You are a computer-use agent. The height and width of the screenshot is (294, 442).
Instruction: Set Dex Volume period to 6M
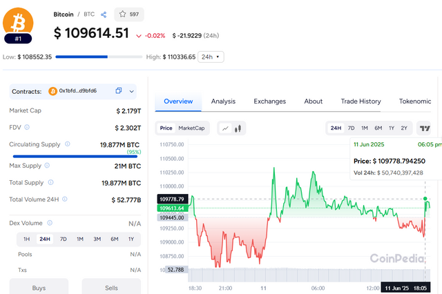click(x=115, y=239)
